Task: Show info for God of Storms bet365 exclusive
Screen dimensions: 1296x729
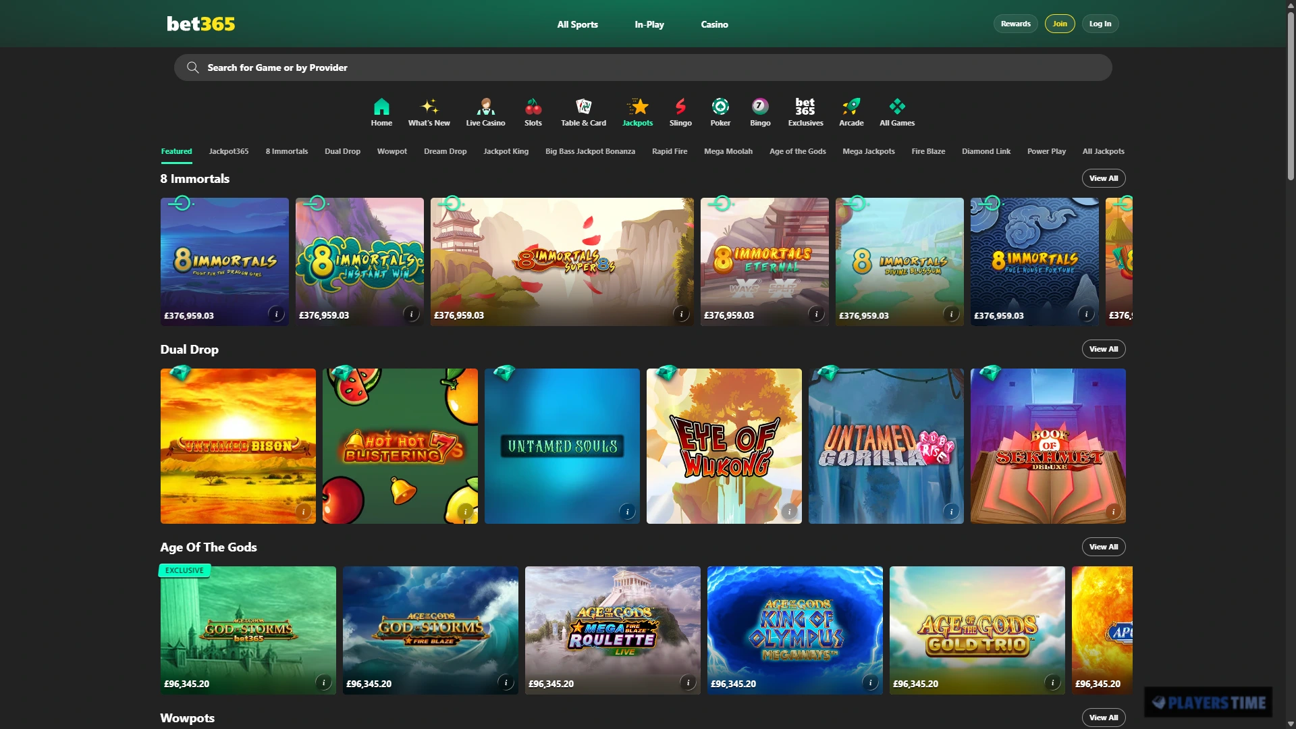Action: coord(323,682)
